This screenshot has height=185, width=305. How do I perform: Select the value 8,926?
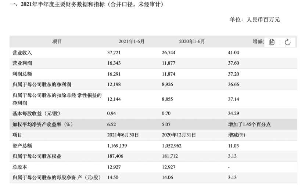point(168,84)
